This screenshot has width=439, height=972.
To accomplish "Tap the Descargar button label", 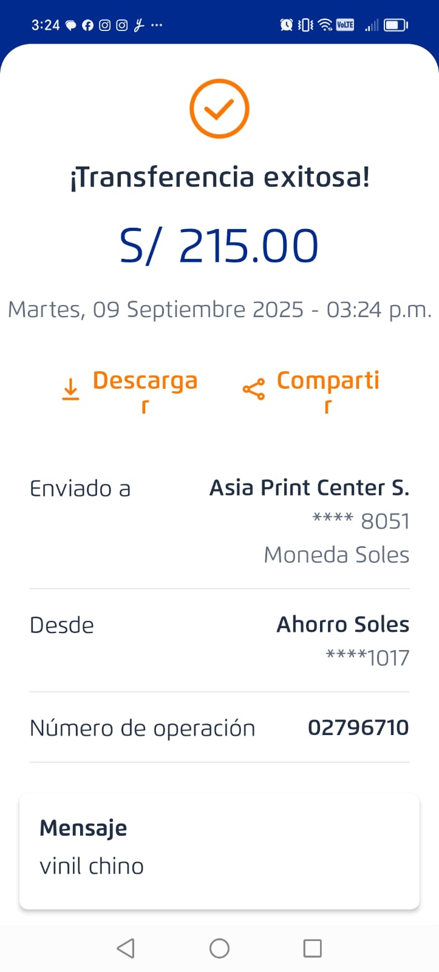I will click(x=145, y=382).
